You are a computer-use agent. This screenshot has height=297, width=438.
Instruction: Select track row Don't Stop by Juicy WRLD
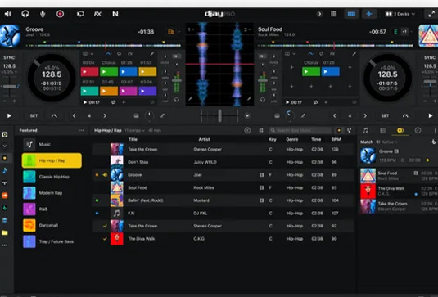pos(223,162)
